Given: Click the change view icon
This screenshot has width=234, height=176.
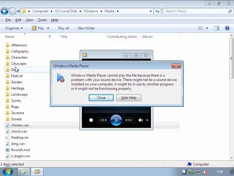Looking at the screenshot, I should (200, 28).
